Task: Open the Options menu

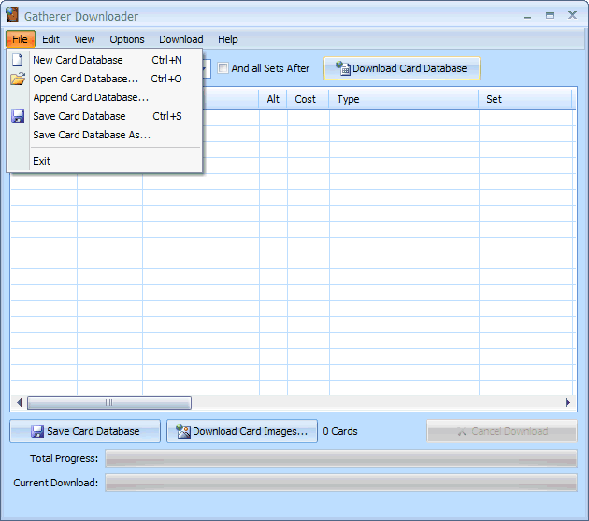Action: point(127,39)
